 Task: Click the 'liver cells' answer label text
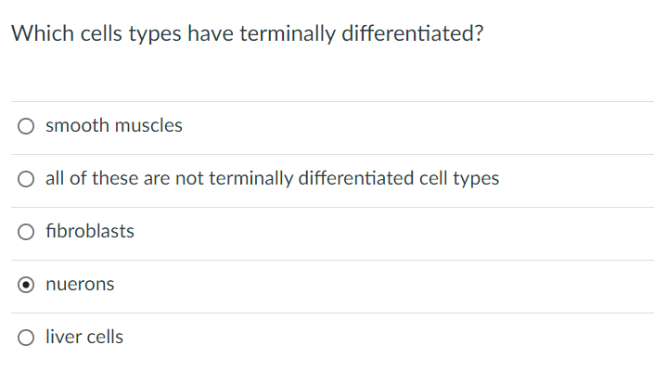[x=84, y=337]
